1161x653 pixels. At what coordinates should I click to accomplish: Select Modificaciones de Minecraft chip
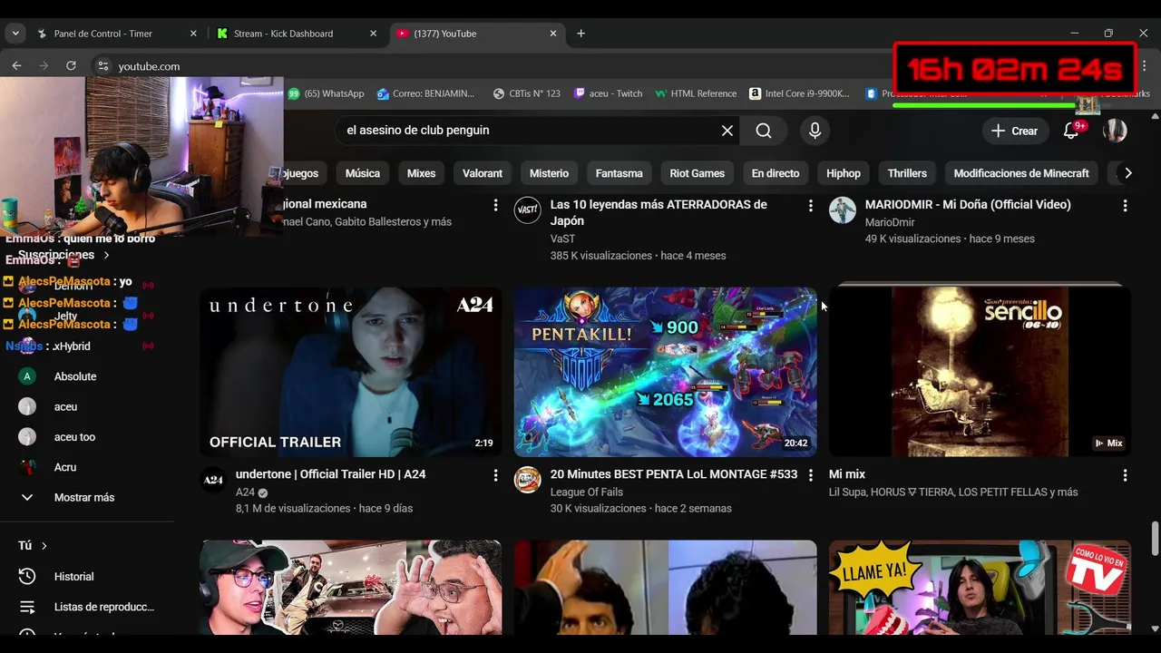click(x=1021, y=173)
